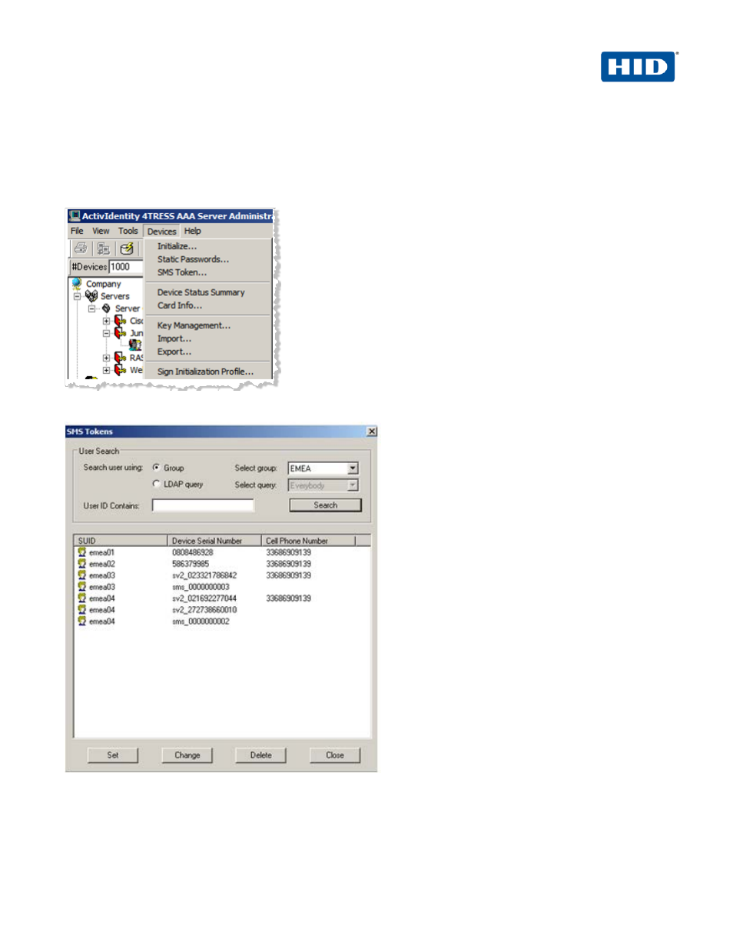Screen dimensions: 733x950
Task: Click the Search button
Action: 325,505
